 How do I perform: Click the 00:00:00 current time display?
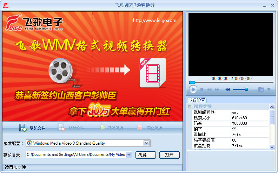tap(220, 79)
